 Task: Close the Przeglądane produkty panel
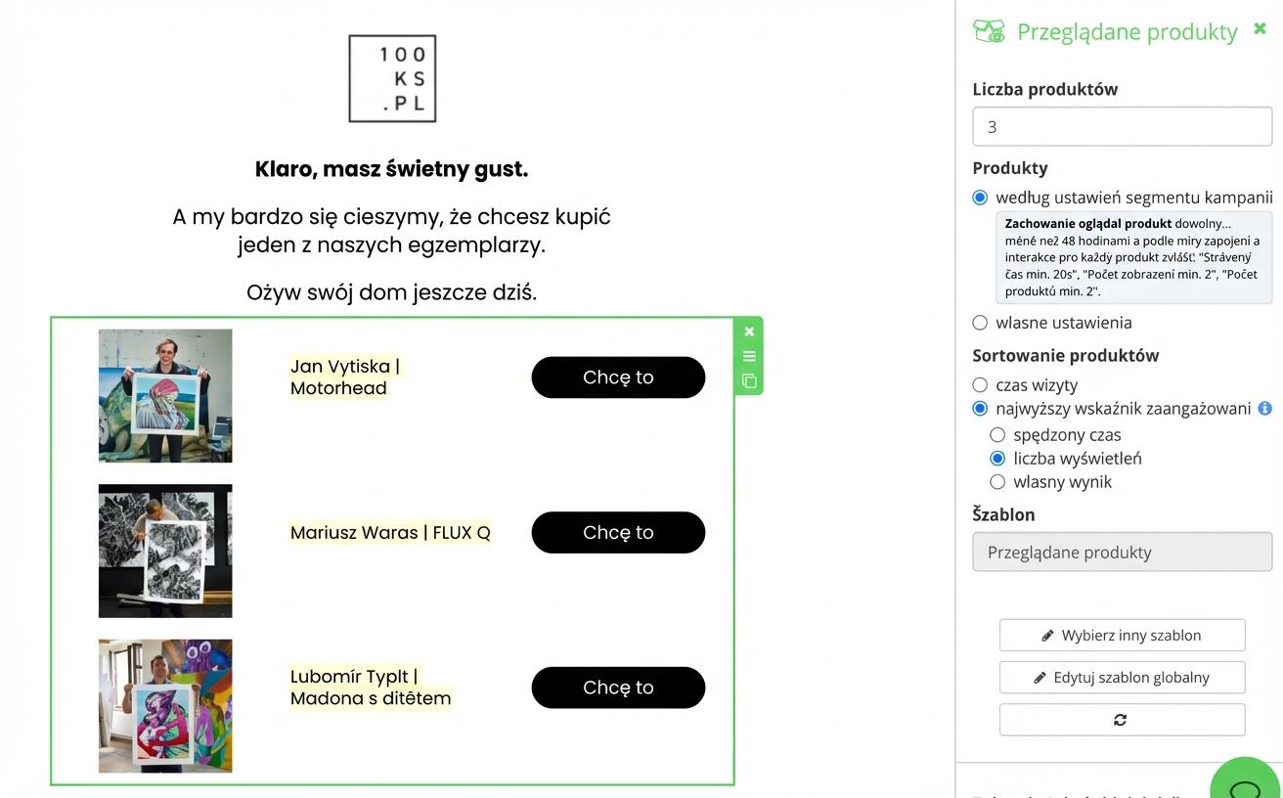pyautogui.click(x=1260, y=29)
